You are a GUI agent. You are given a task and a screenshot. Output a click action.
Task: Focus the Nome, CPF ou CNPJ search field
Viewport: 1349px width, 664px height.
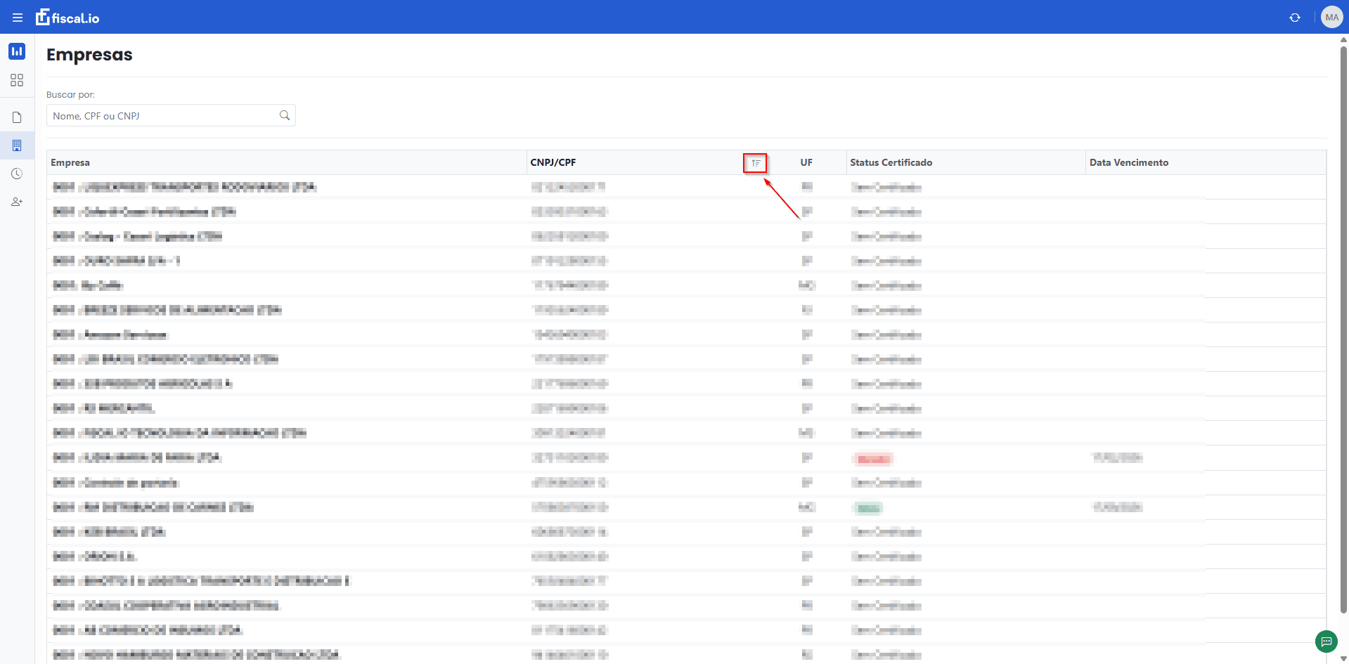tap(171, 115)
